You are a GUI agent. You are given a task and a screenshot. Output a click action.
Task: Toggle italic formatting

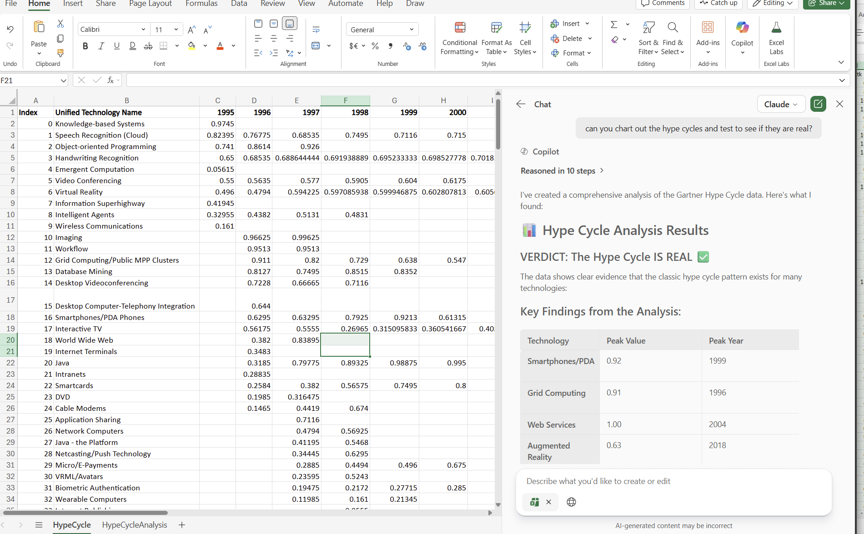(101, 45)
